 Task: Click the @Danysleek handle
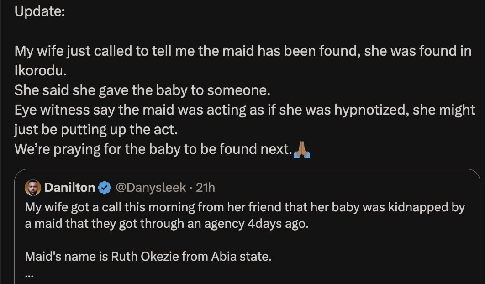point(151,187)
